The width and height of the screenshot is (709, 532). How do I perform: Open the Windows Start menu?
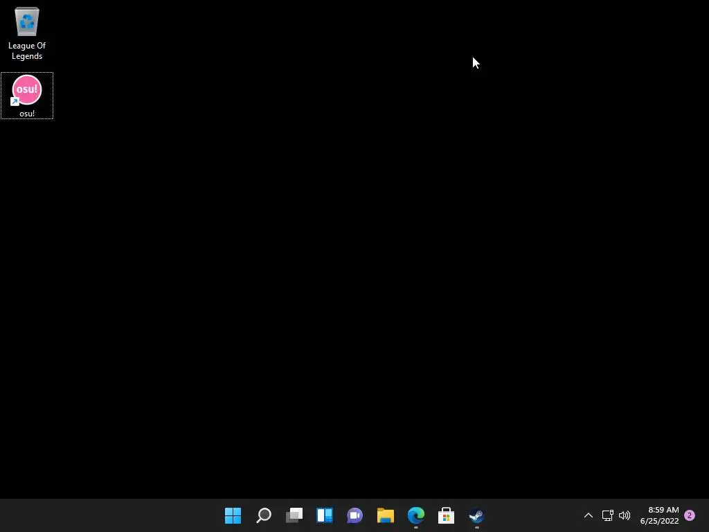(233, 515)
